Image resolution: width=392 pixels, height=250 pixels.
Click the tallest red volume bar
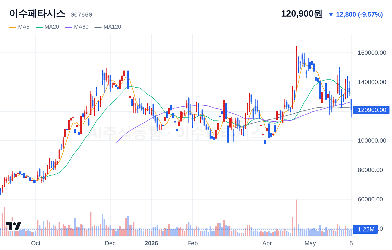point(297,218)
